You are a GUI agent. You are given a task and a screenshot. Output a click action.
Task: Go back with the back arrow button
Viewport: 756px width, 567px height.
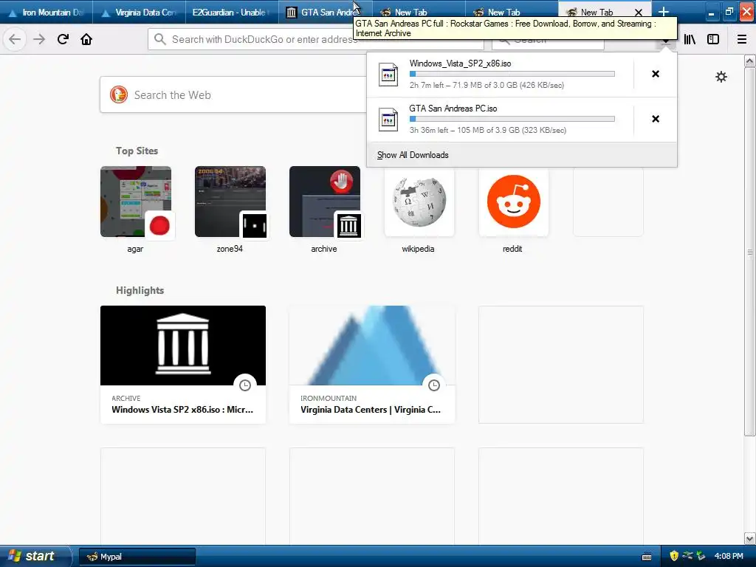[x=15, y=39]
